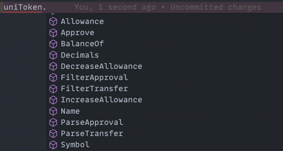This screenshot has height=151, width=283.
Task: Pick the BalanceOf suggestion
Action: coord(165,44)
